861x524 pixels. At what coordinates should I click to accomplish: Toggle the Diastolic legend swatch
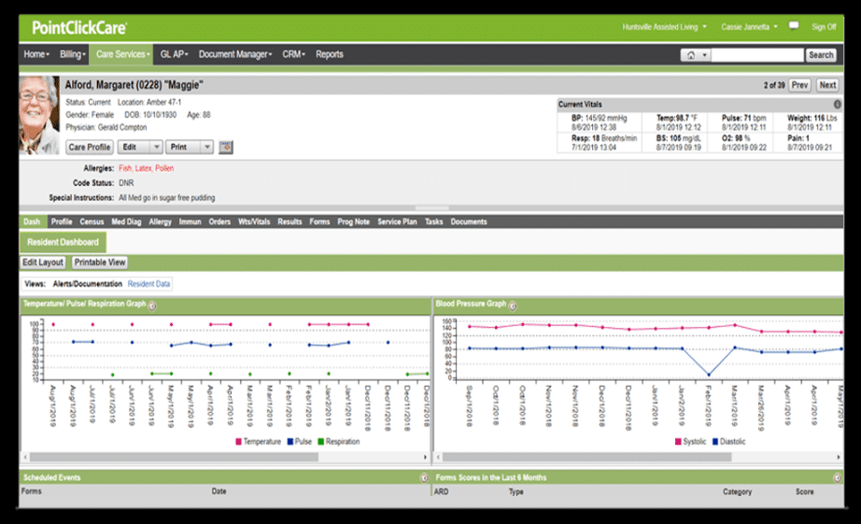[x=715, y=442]
